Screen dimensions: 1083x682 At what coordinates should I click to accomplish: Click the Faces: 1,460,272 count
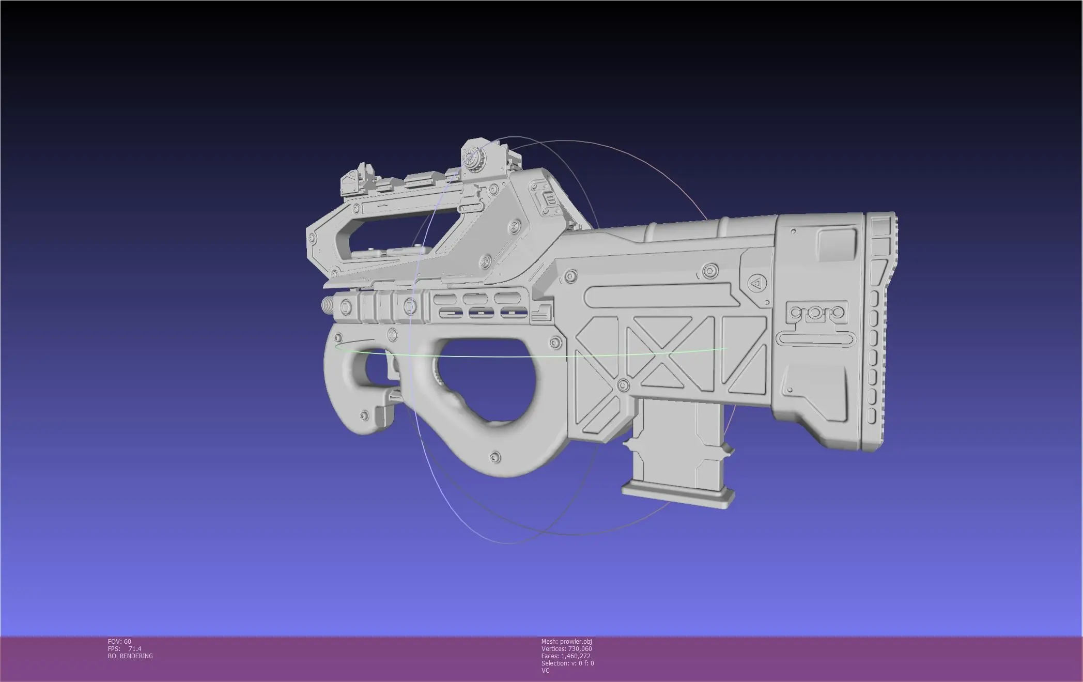(566, 656)
